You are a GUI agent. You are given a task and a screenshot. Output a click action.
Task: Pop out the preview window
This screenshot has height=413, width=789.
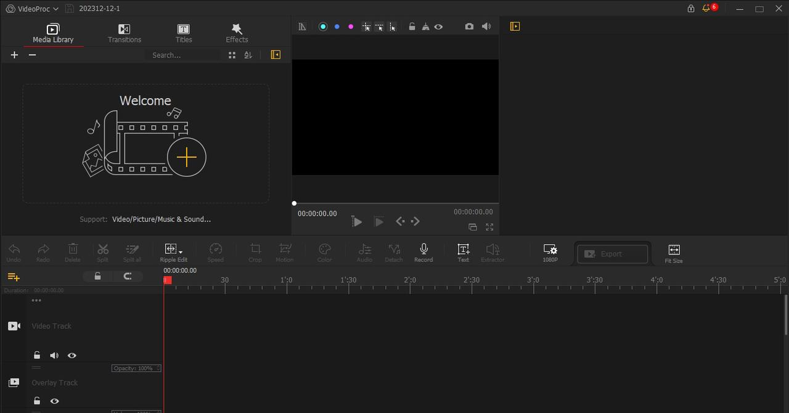(x=473, y=227)
